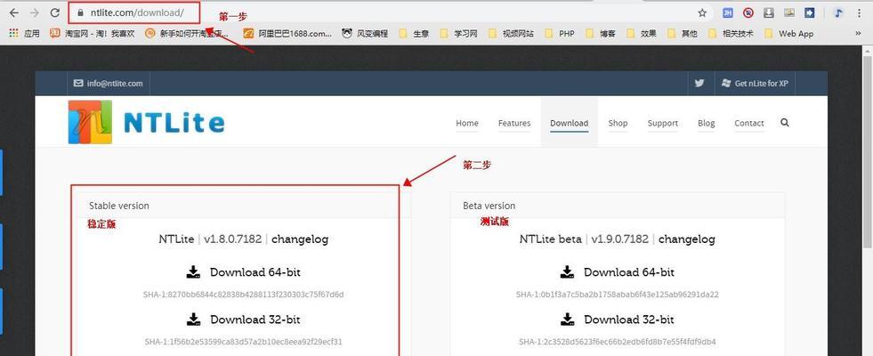Open the 阿里巴巴1688.com bookmark
This screenshot has width=873, height=356.
287,34
